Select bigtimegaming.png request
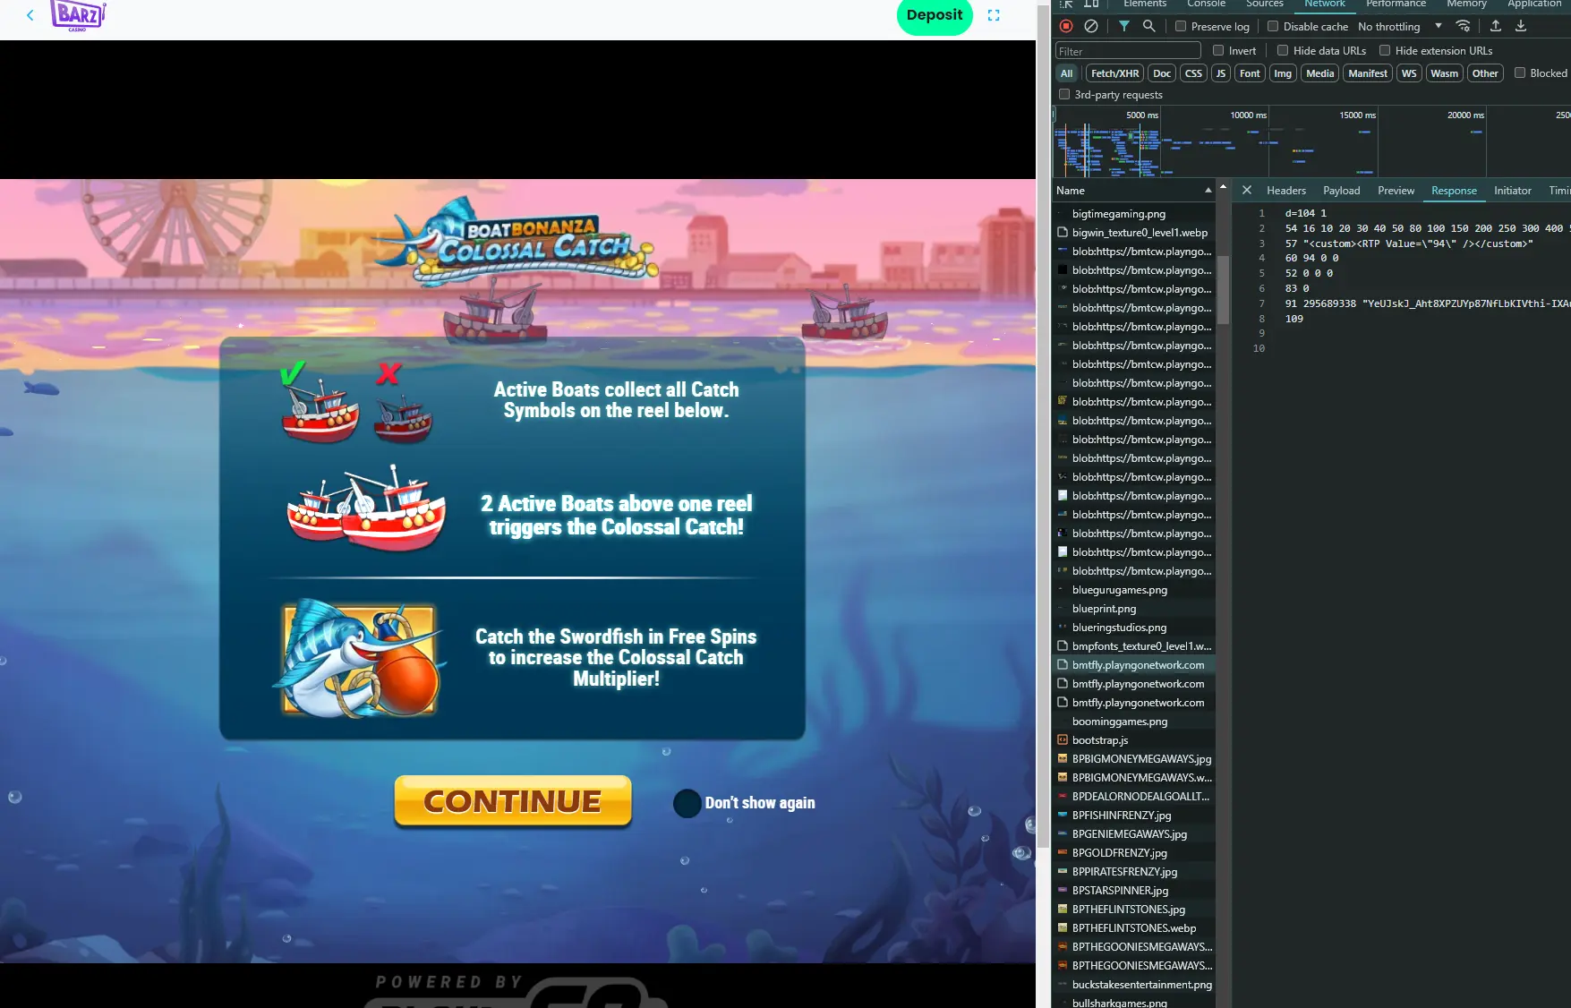Viewport: 1571px width, 1008px height. point(1134,214)
